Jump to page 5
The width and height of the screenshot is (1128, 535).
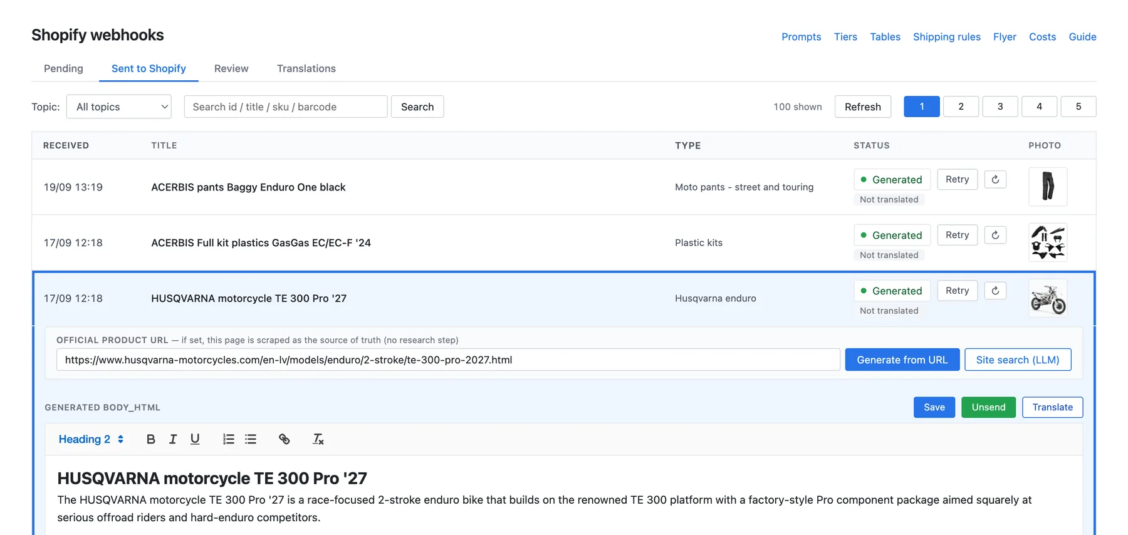tap(1078, 106)
